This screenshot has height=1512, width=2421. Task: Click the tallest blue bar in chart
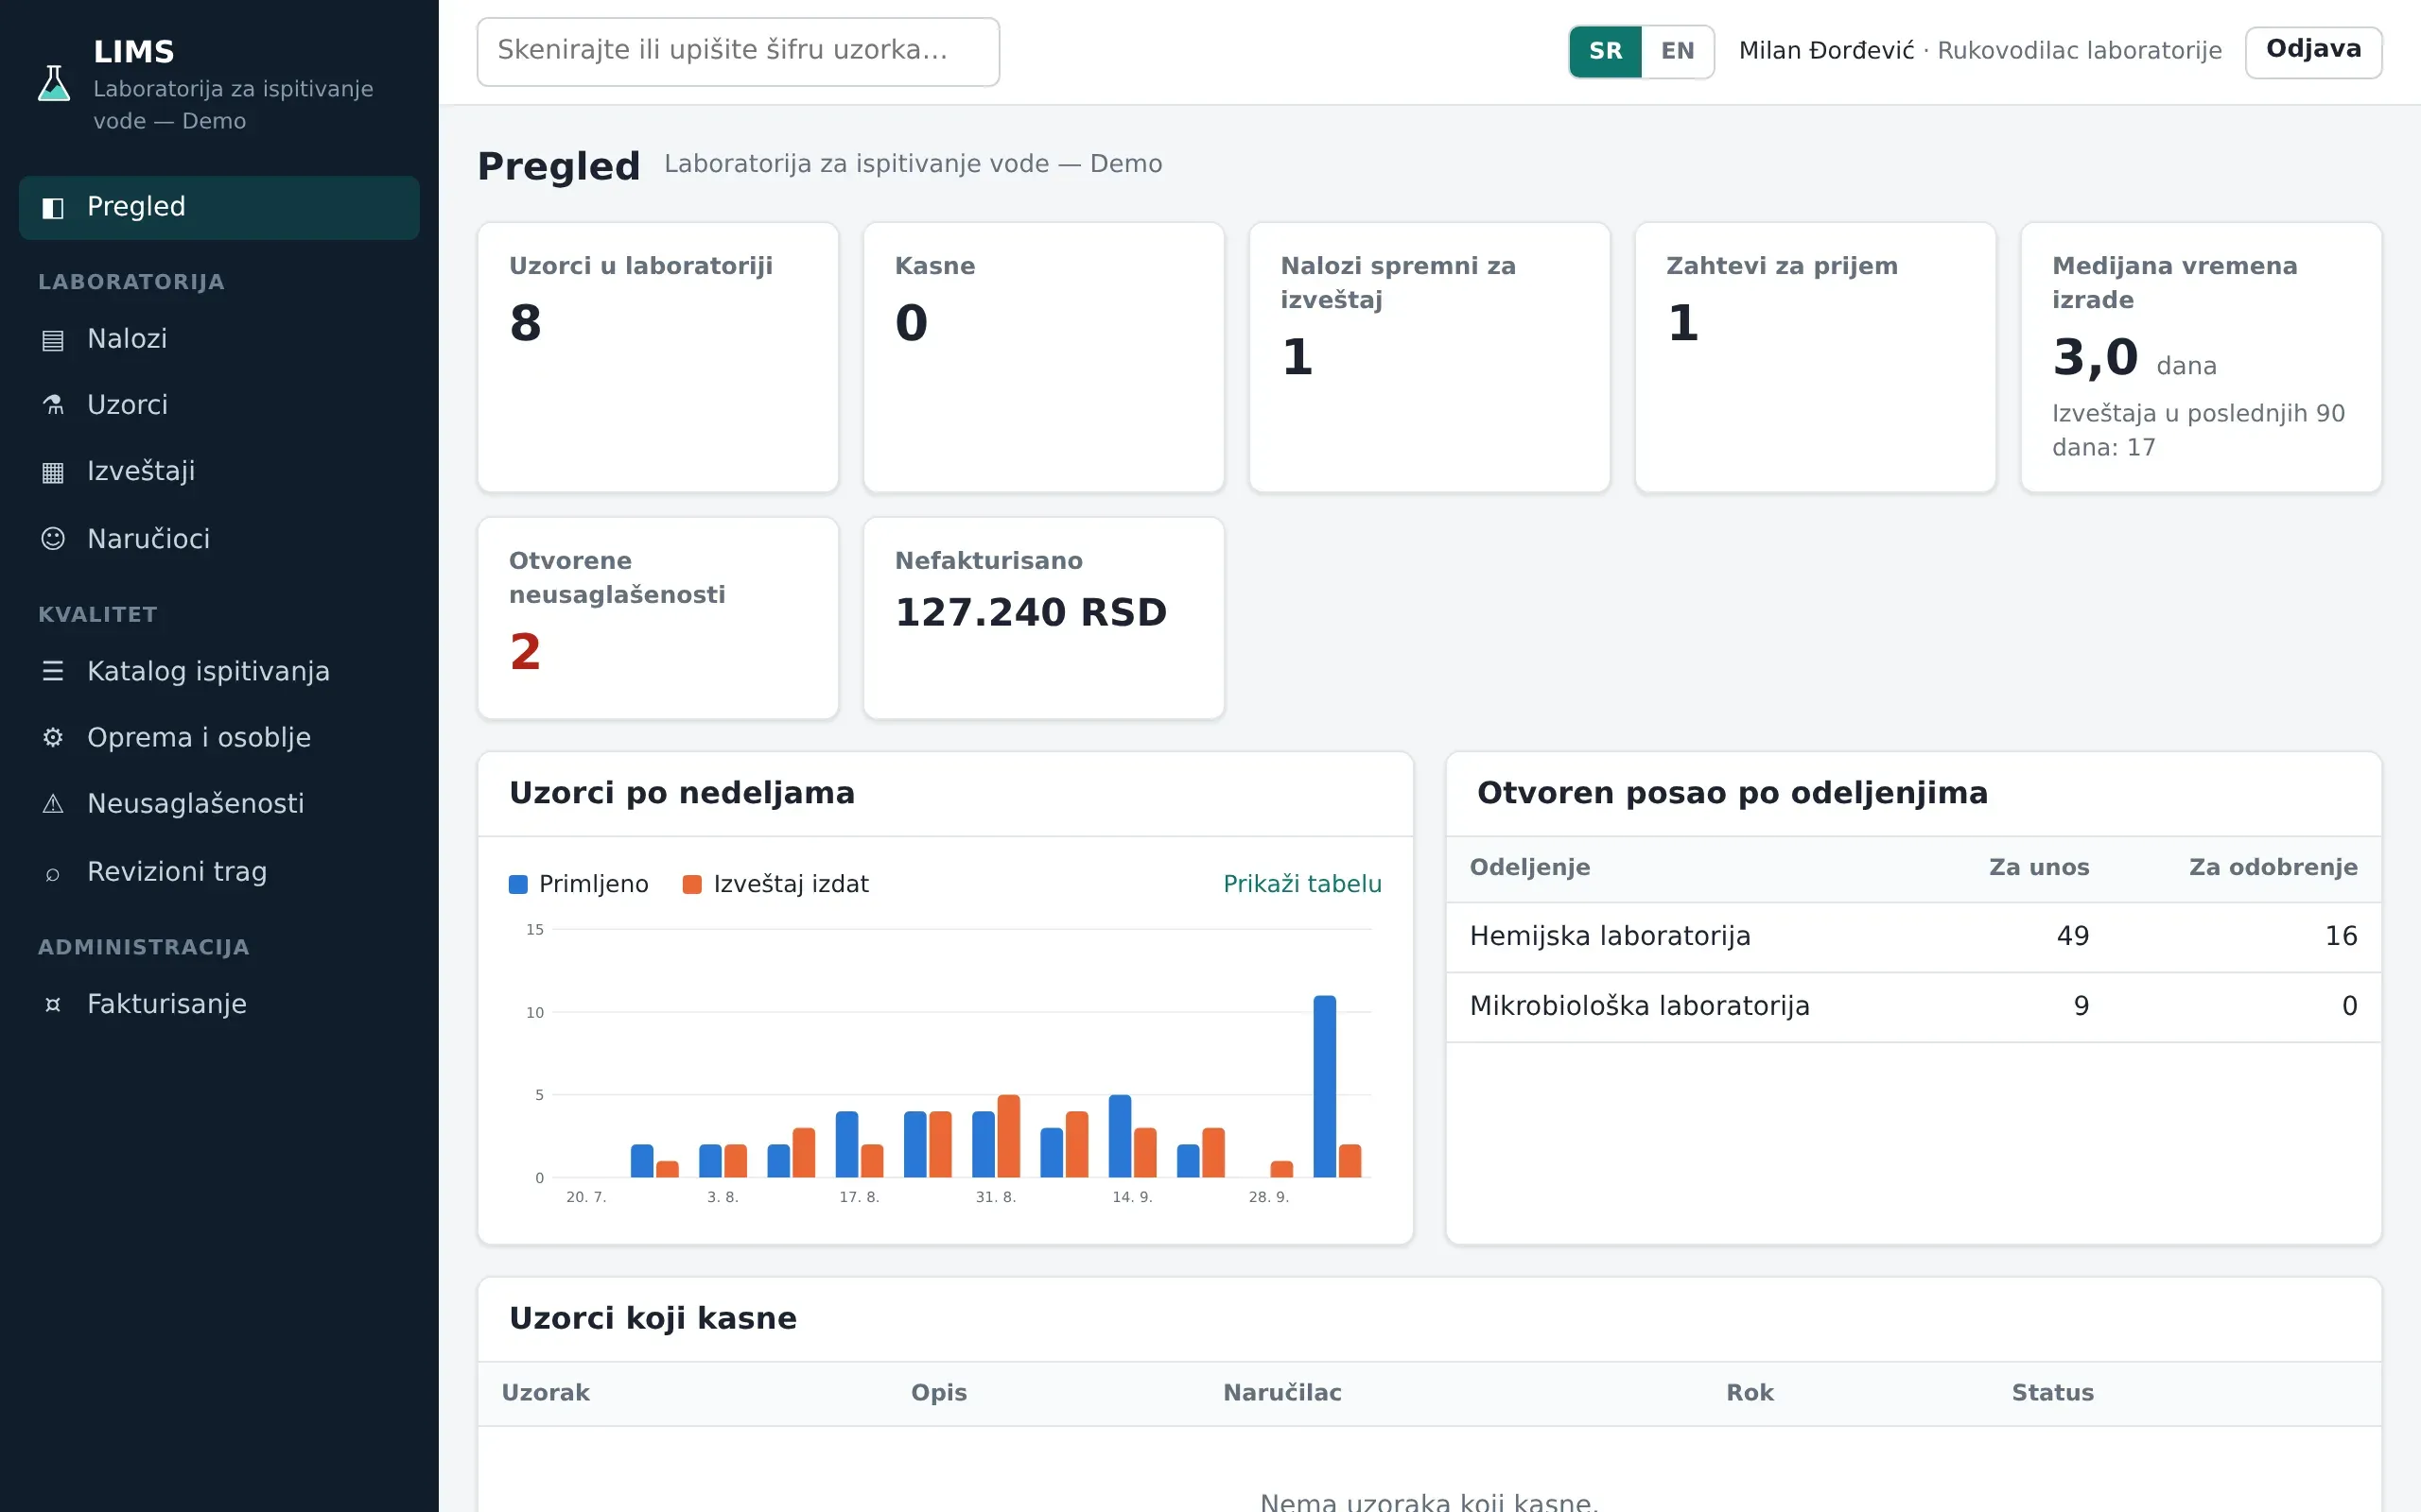click(1325, 1086)
